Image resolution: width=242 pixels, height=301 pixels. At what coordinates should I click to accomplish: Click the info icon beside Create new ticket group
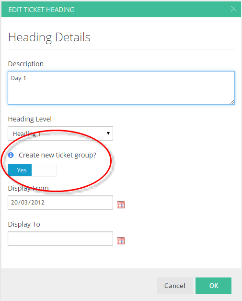click(11, 155)
